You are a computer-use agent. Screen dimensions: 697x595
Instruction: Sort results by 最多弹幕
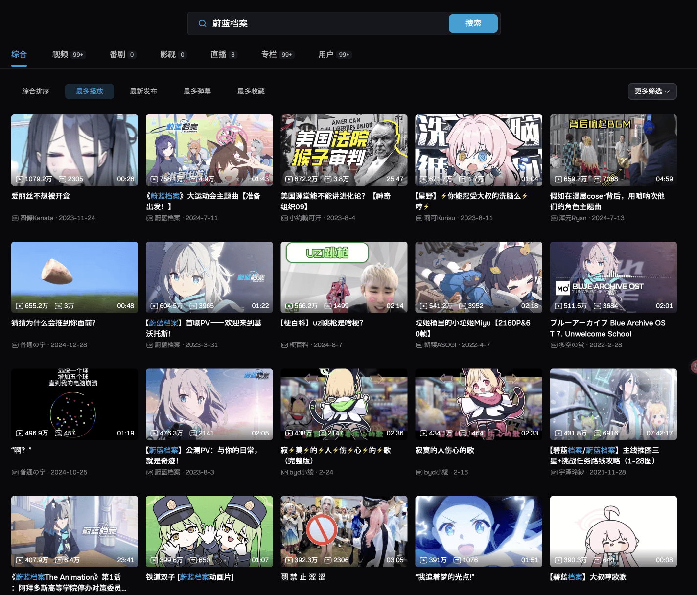197,91
